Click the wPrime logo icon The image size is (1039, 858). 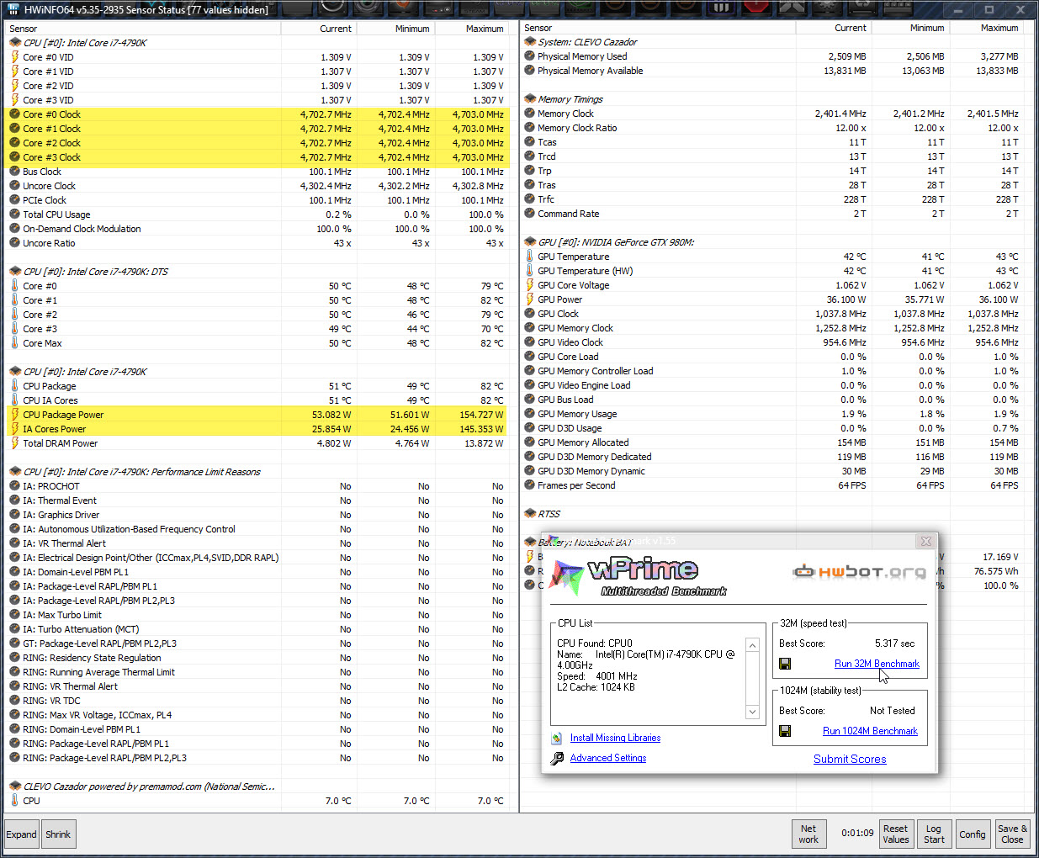click(x=568, y=576)
